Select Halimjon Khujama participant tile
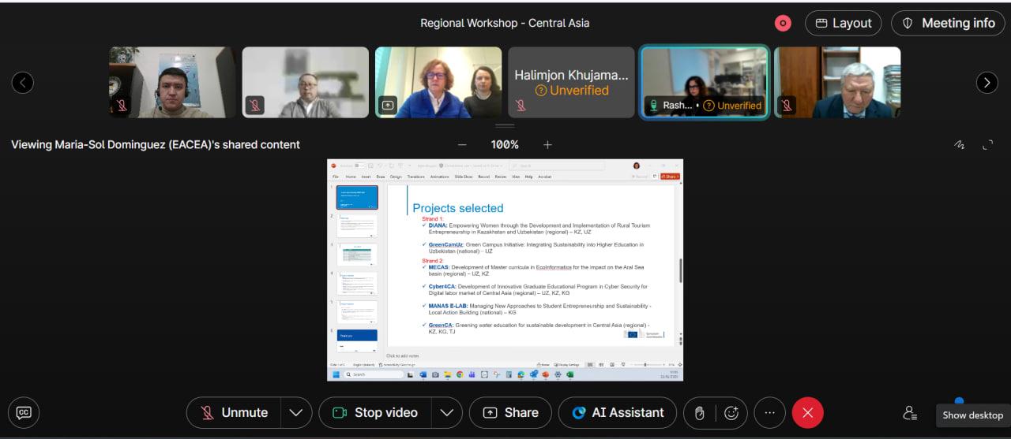This screenshot has height=439, width=1011. point(571,82)
